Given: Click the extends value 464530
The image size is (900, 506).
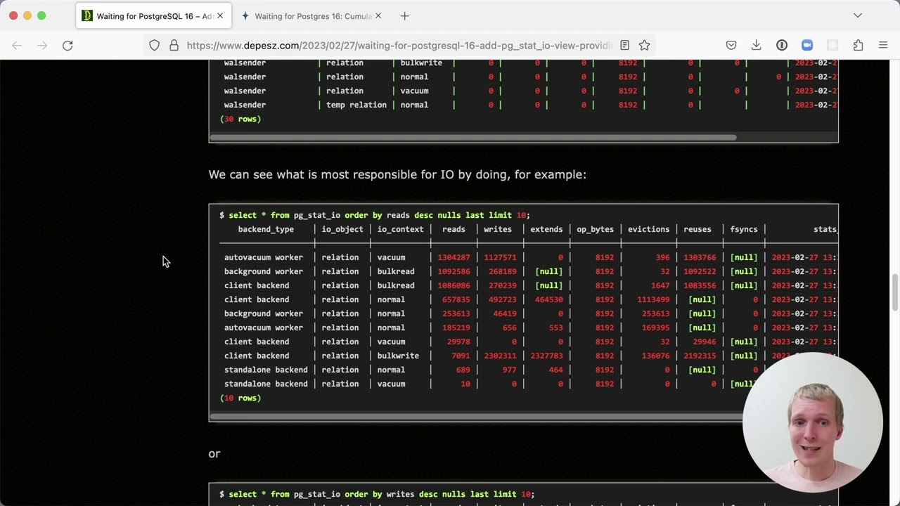Looking at the screenshot, I should [x=549, y=299].
